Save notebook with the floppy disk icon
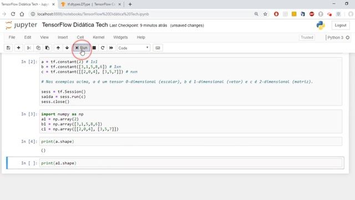The height and width of the screenshot is (200, 355). 8,48
